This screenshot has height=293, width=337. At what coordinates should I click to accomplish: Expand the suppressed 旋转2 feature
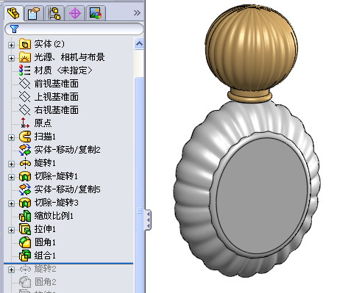(x=11, y=270)
